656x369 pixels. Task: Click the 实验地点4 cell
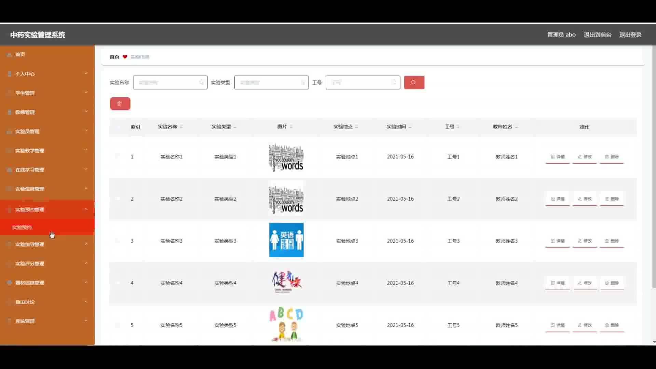click(x=347, y=283)
